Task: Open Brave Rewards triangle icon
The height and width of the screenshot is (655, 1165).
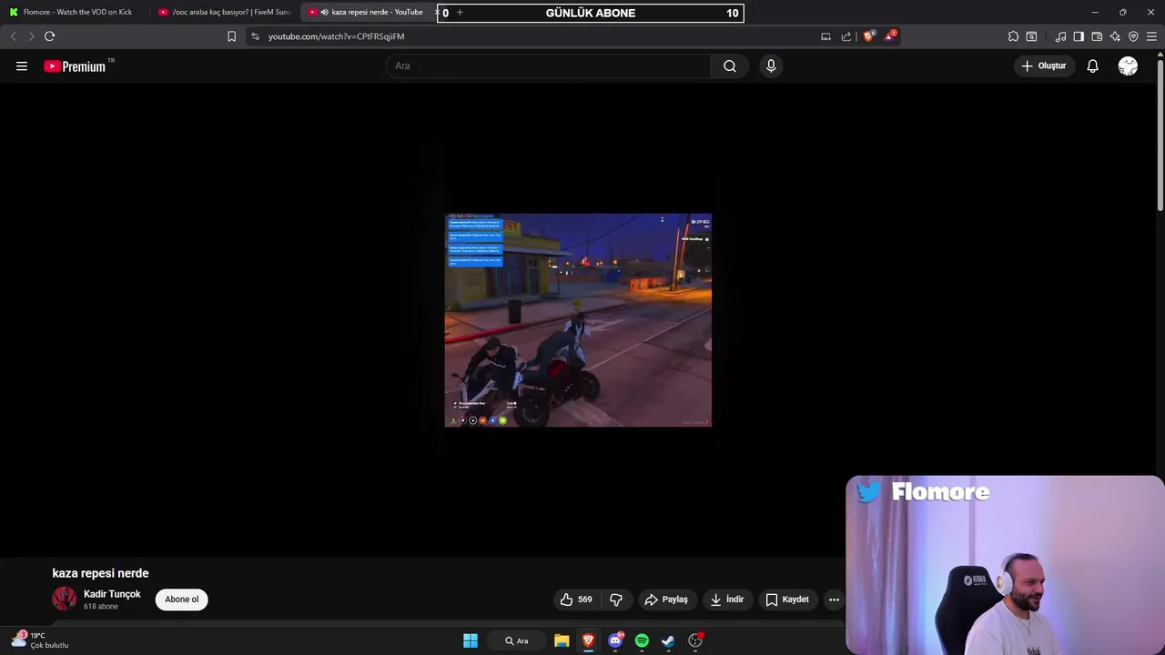Action: (x=890, y=36)
